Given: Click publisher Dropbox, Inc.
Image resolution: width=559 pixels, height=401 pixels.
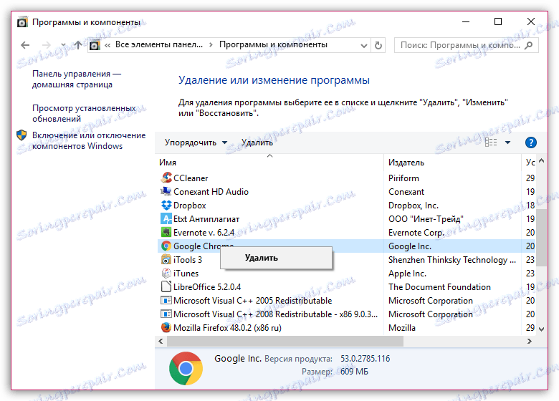Looking at the screenshot, I should click(x=414, y=206).
